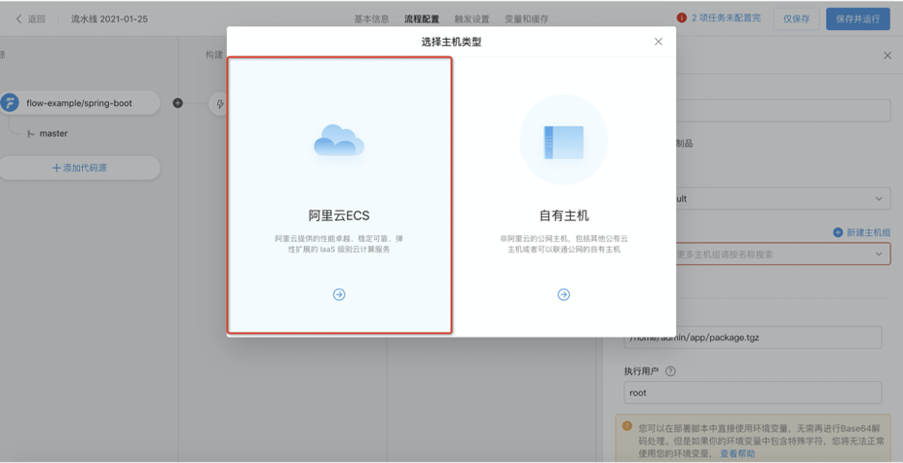
Task: Close the 选择主机类型 dialog
Action: [658, 41]
